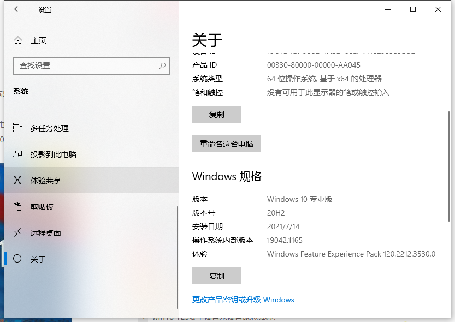Click the 剪贴板 clipboard icon
Image resolution: width=455 pixels, height=322 pixels.
(x=17, y=207)
